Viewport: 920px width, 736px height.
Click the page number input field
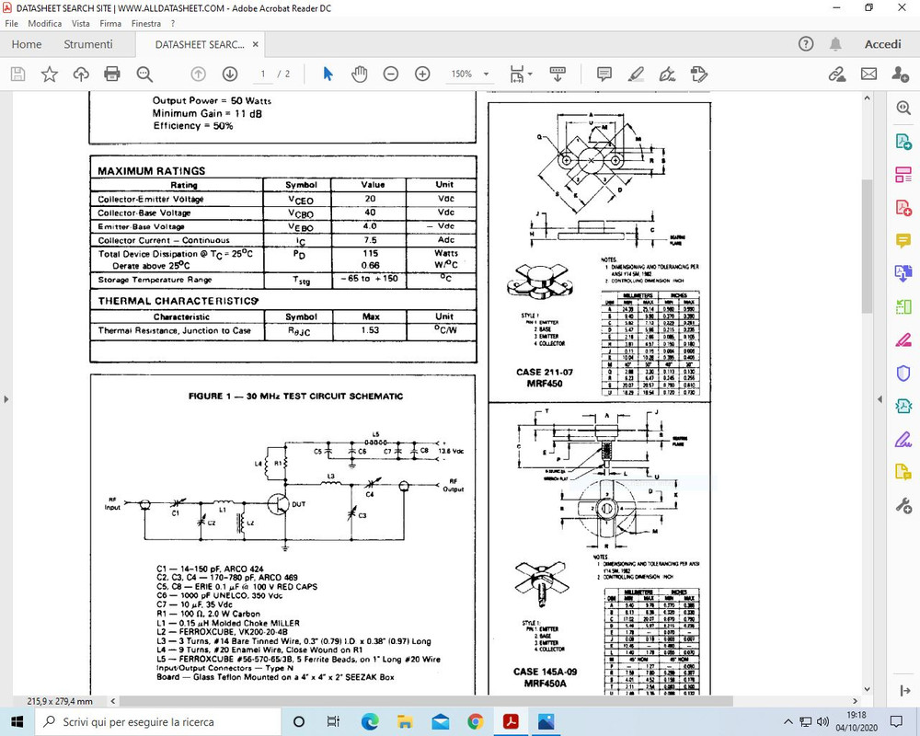tap(263, 74)
